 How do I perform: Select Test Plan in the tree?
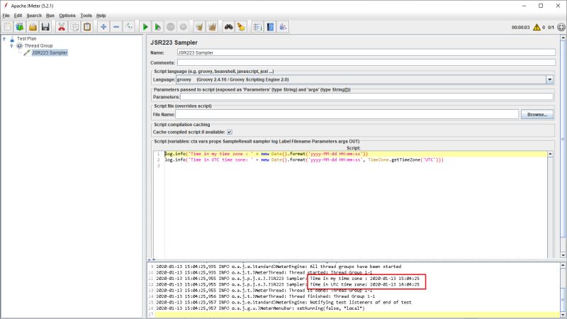(26, 38)
